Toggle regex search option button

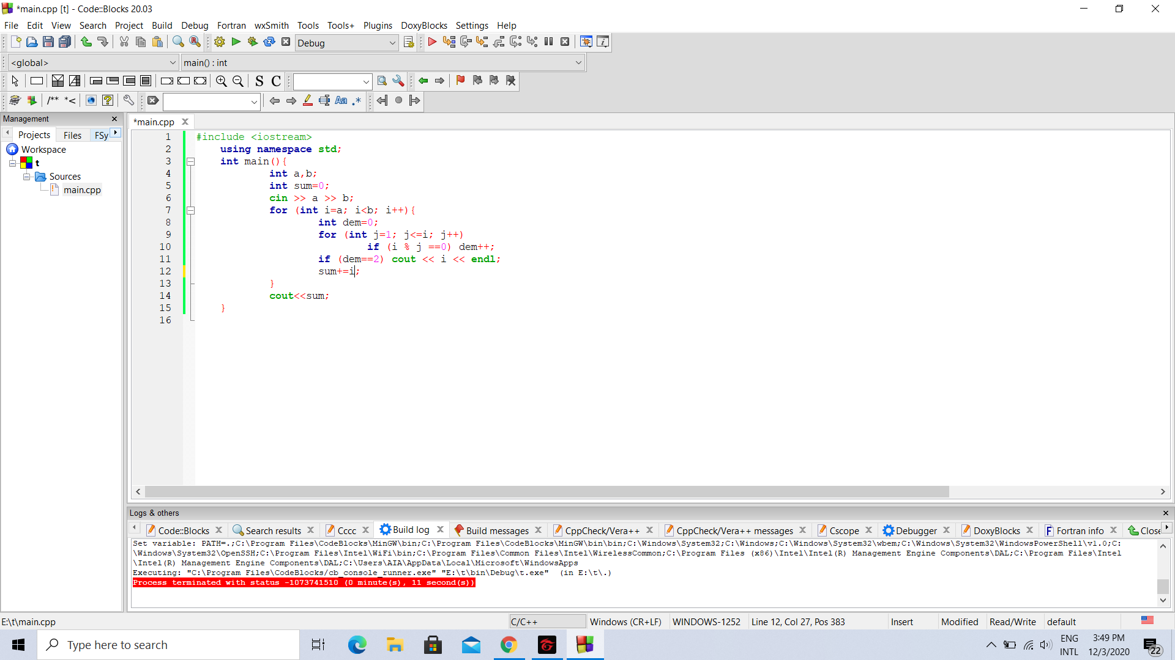(357, 101)
